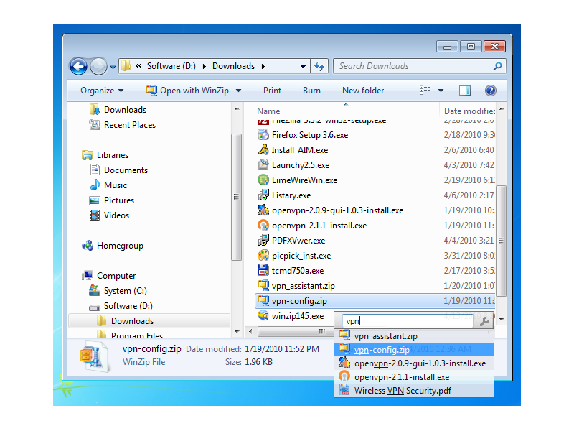Click the file list vertical scrollbar
Image resolution: width=574 pixels, height=431 pixels.
pos(501,237)
